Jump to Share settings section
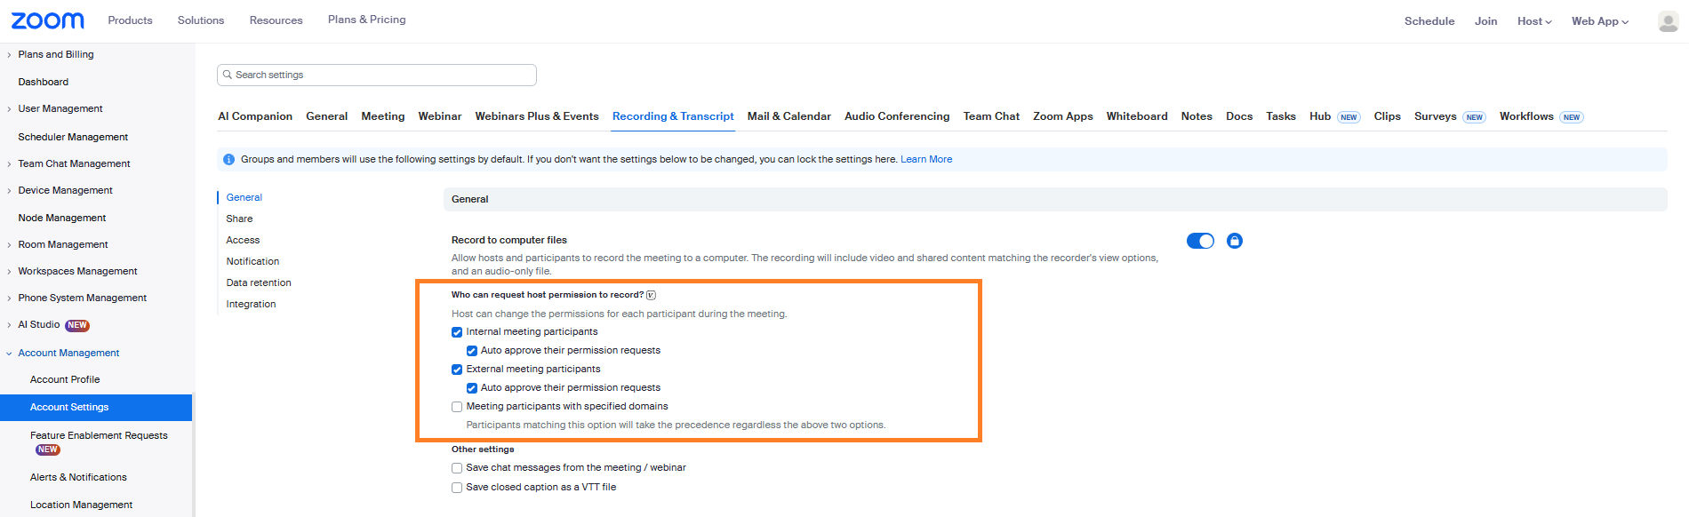 (239, 219)
